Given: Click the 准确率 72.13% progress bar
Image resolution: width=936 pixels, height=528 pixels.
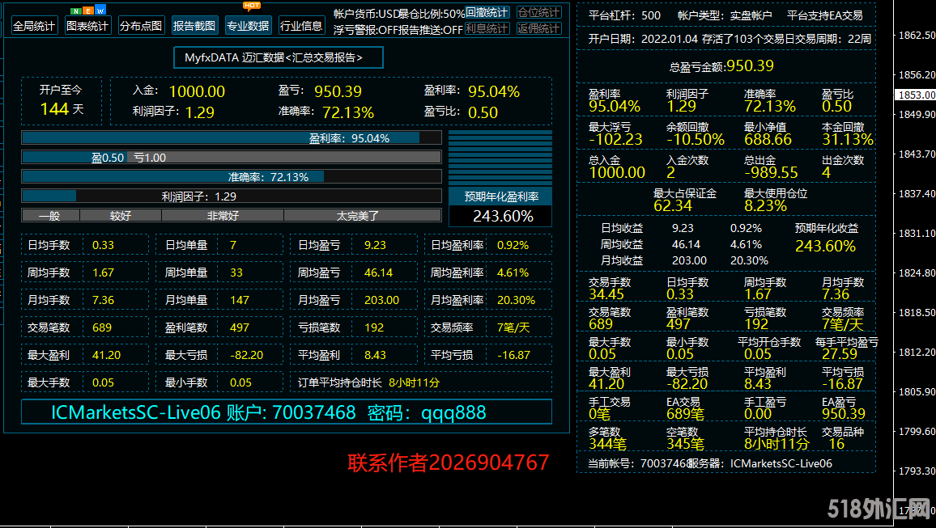Looking at the screenshot, I should pos(232,177).
